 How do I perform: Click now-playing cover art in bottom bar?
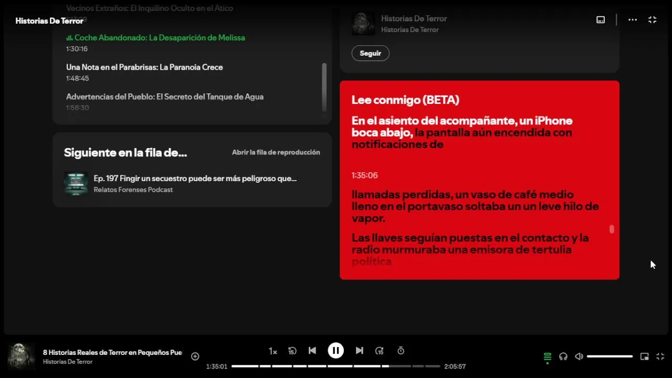(x=21, y=356)
